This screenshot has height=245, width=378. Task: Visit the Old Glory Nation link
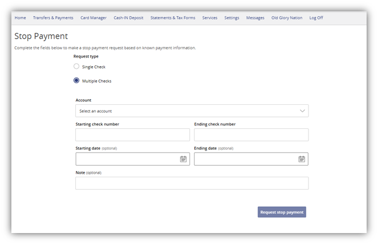(x=287, y=18)
